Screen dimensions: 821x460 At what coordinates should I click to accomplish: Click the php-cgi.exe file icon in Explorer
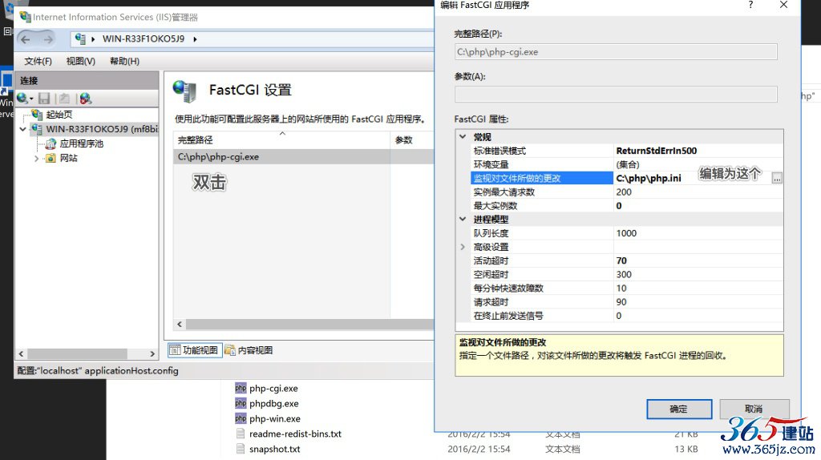(x=241, y=389)
